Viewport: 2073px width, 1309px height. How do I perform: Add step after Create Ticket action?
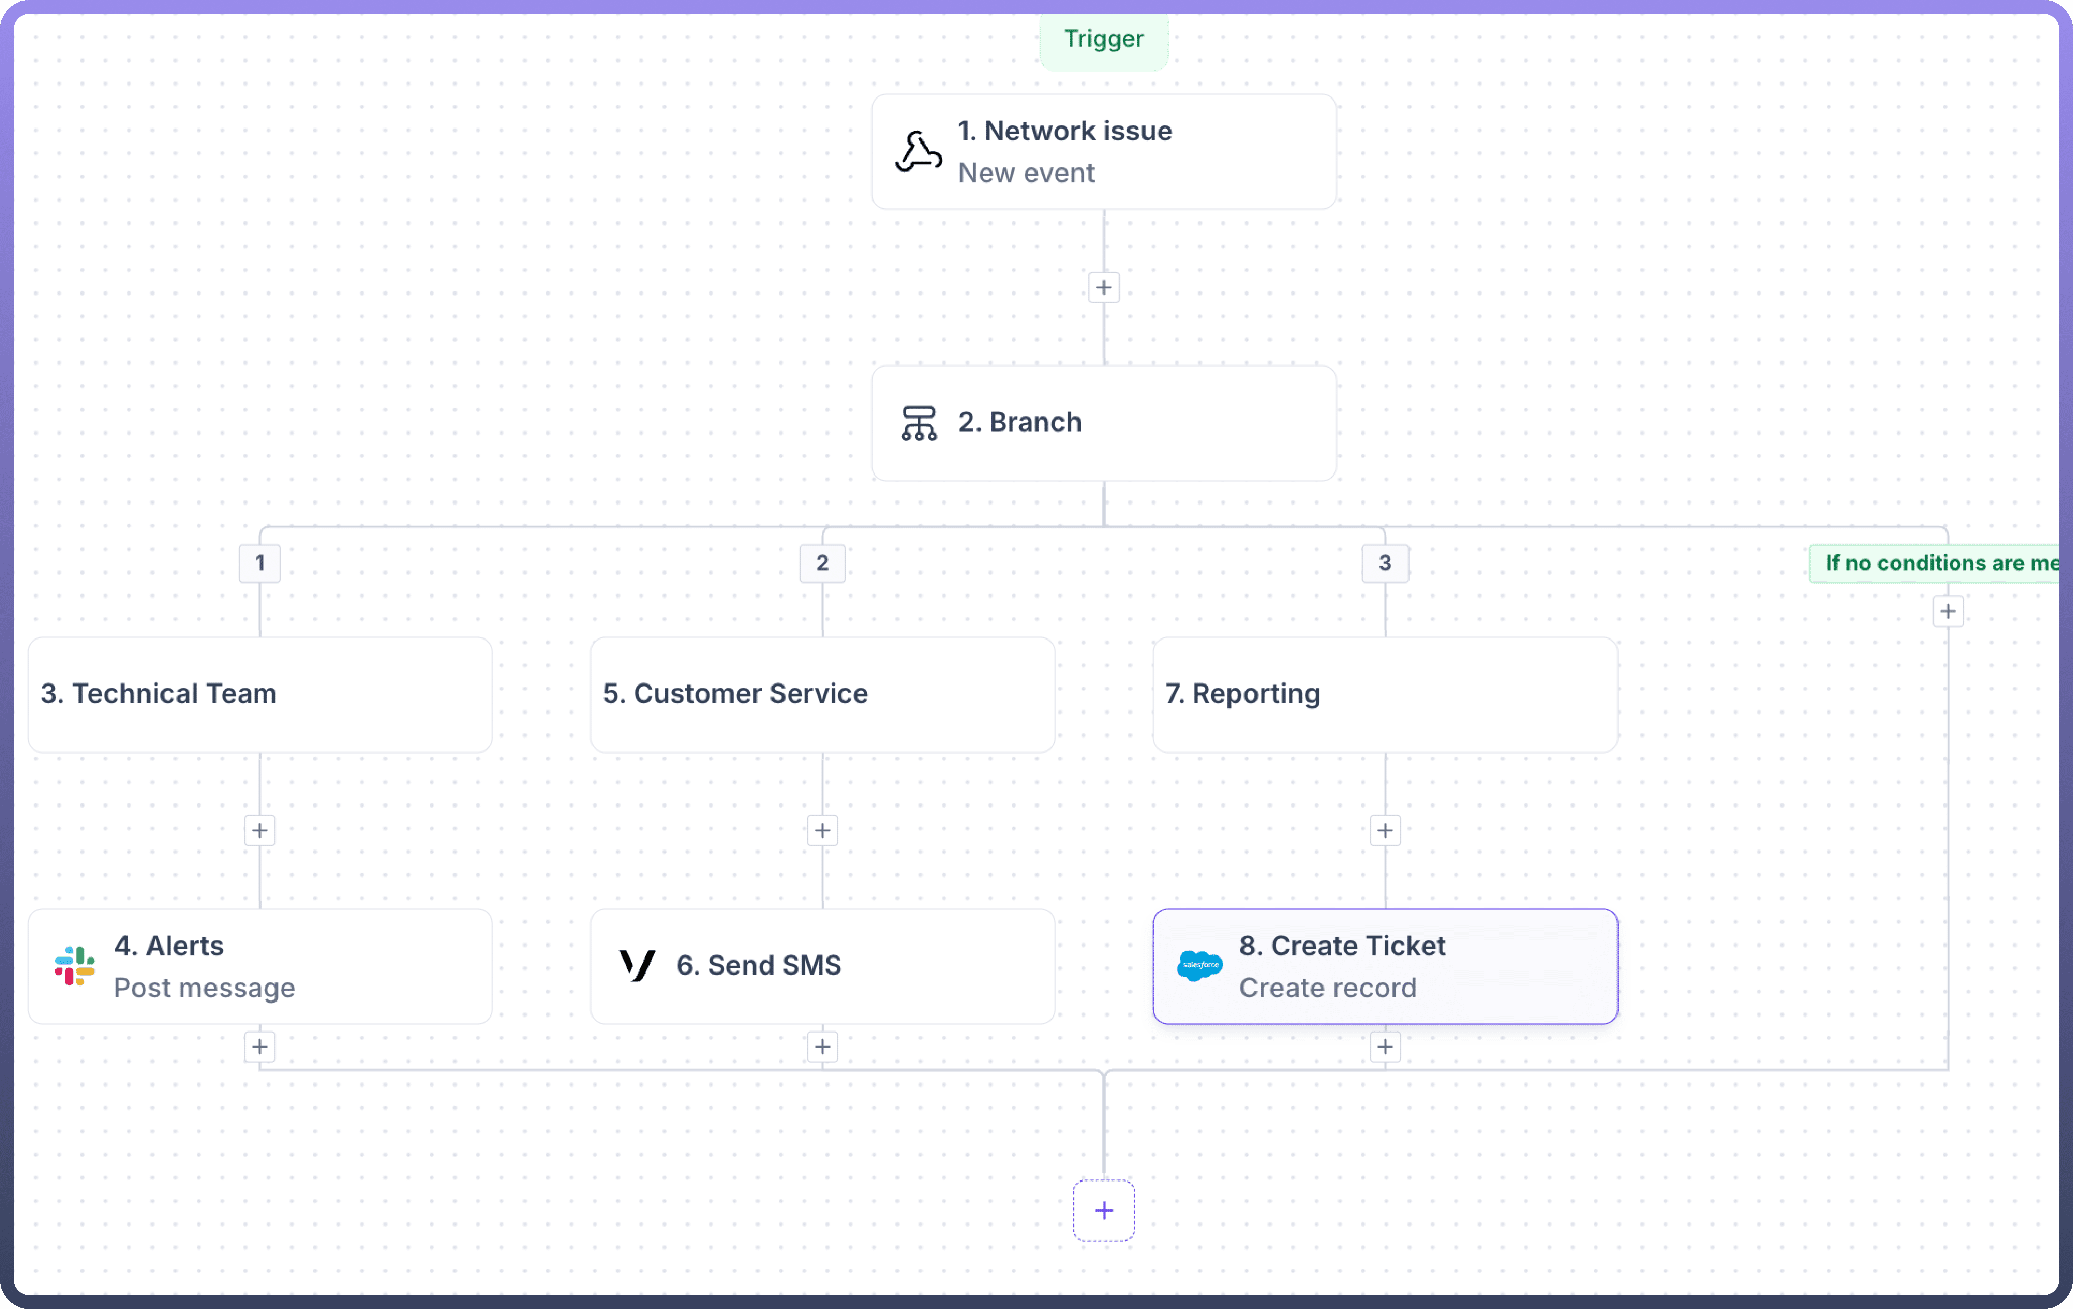pyautogui.click(x=1384, y=1047)
